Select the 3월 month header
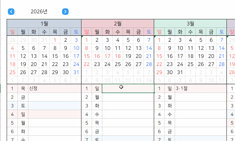This screenshot has width=235, height=141. pyautogui.click(x=190, y=23)
